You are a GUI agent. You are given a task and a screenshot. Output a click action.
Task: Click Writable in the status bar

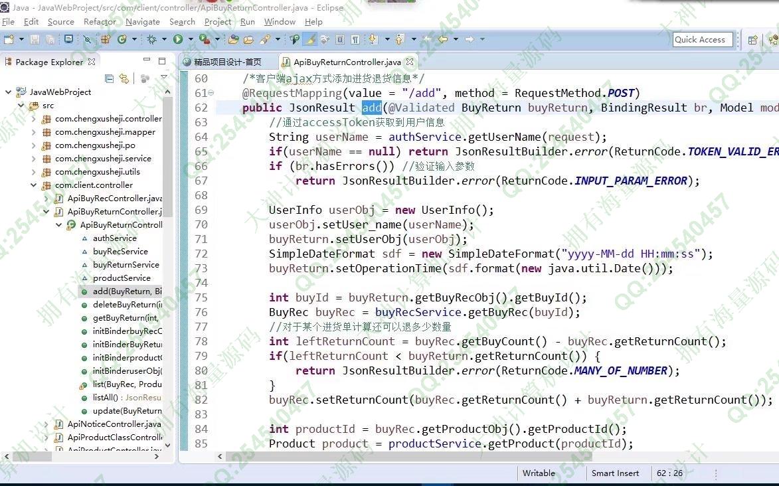coord(539,473)
